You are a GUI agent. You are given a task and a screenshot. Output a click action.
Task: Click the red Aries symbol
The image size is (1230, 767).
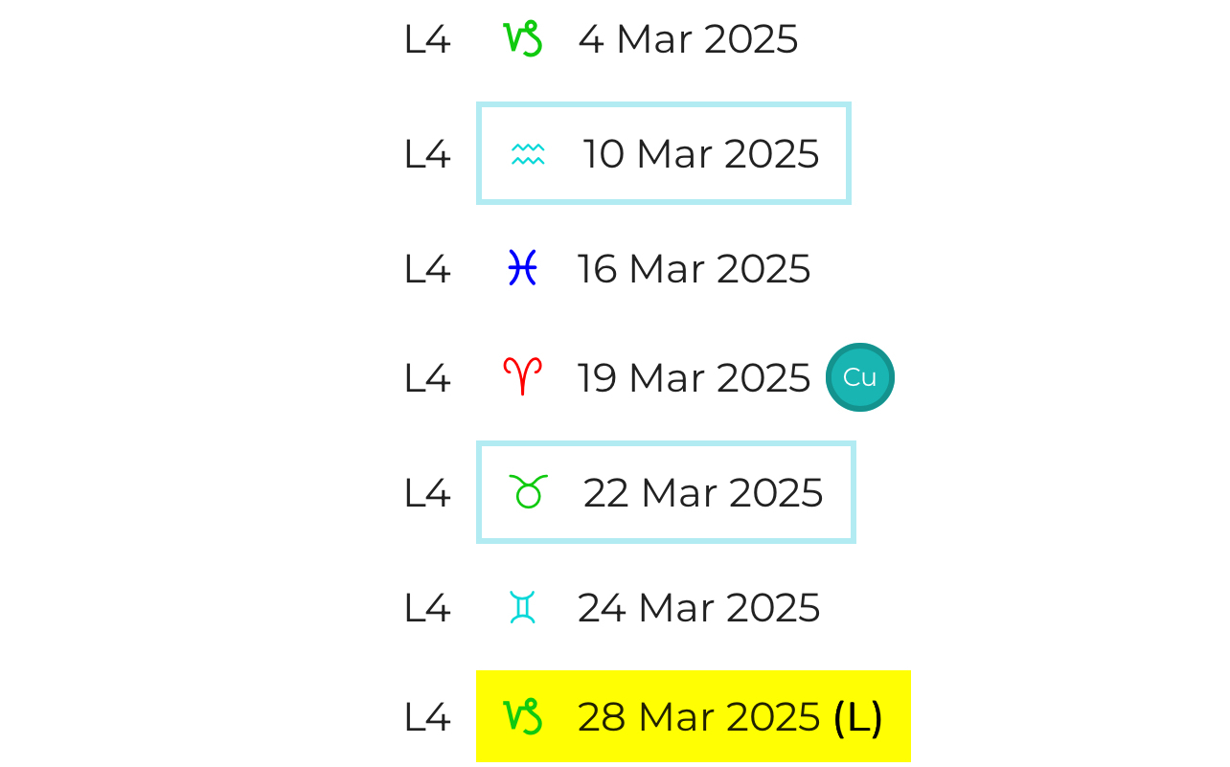click(x=523, y=377)
